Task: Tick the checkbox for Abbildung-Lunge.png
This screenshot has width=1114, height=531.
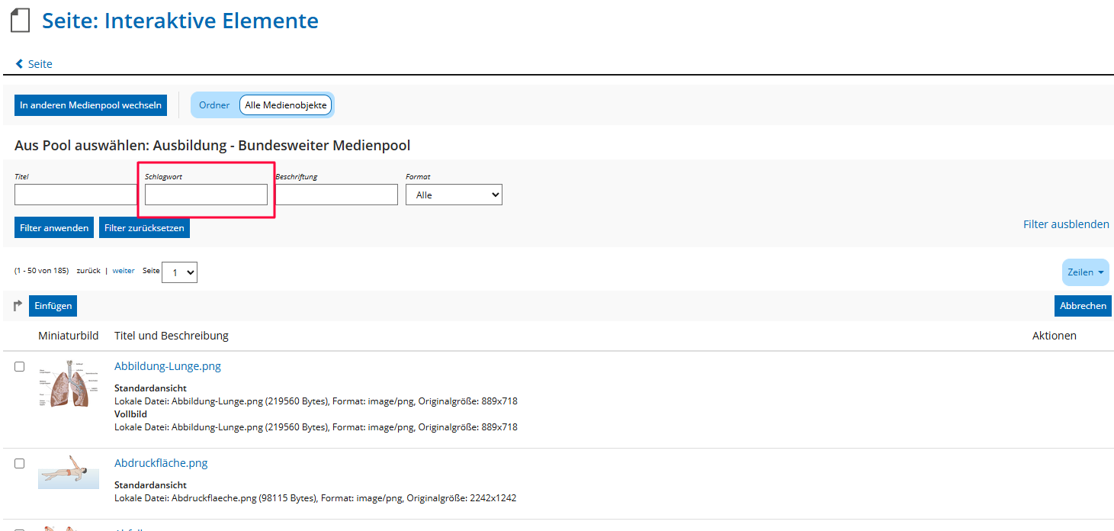Action: pyautogui.click(x=20, y=367)
